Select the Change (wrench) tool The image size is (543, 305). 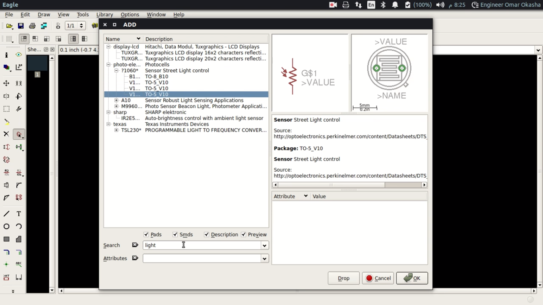(19, 109)
